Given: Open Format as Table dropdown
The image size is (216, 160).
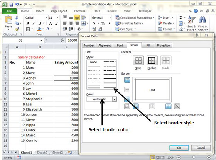Looking at the screenshot, I should point(129,23).
